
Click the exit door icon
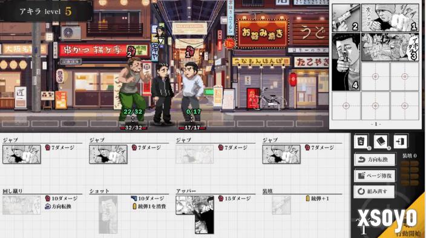coord(401,141)
